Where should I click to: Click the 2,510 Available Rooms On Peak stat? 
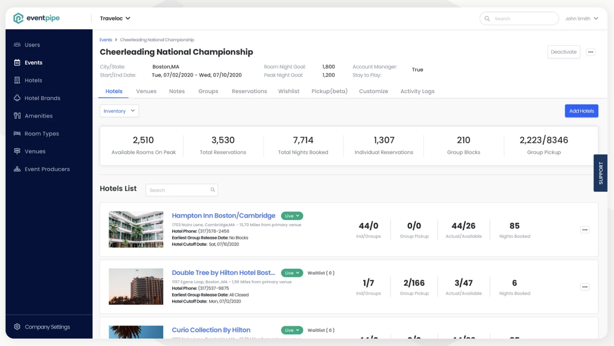[143, 146]
